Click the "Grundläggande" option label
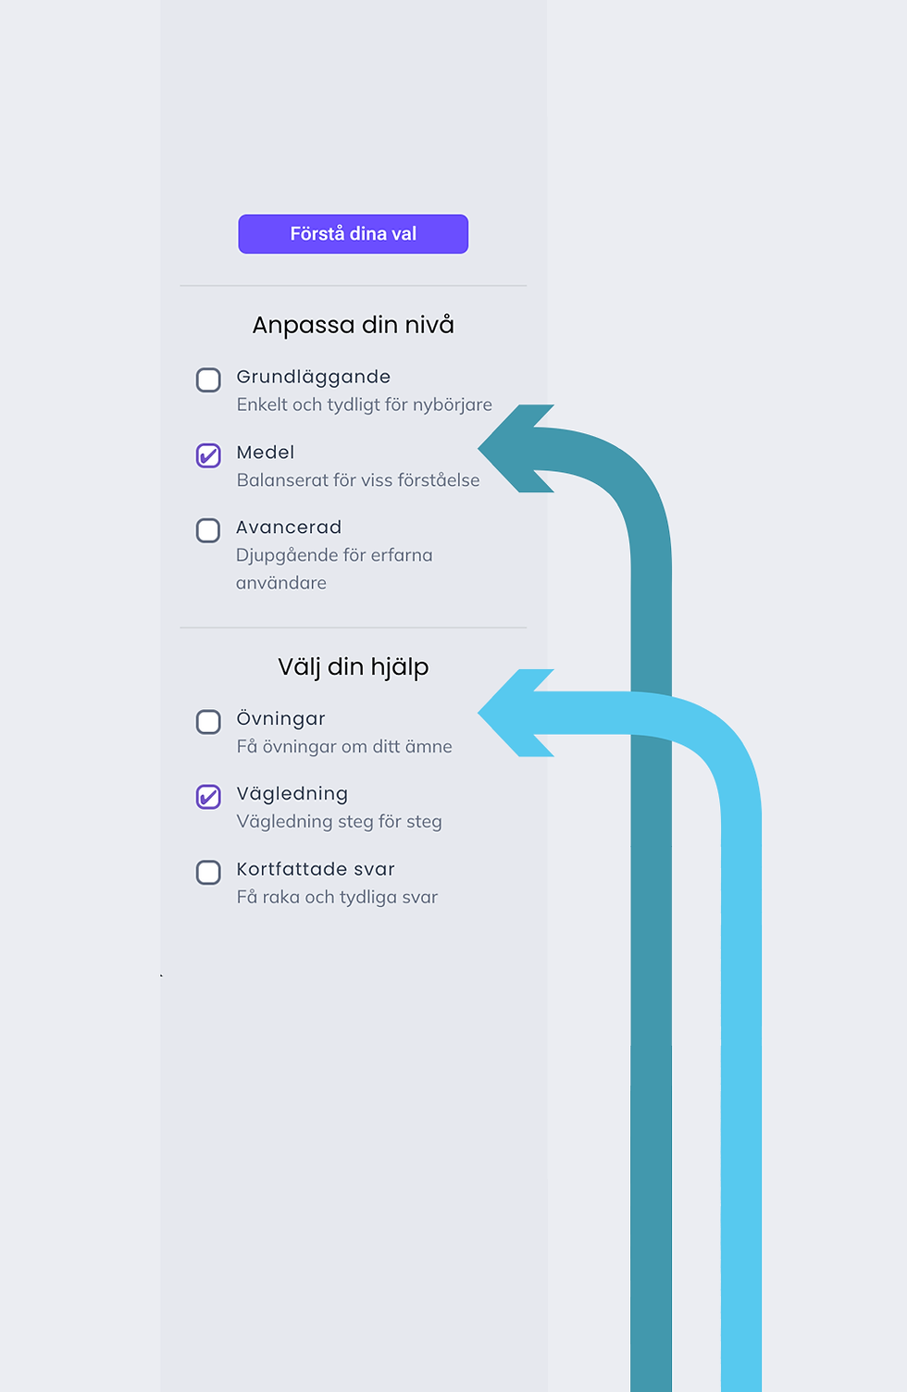Screen dimensions: 907x1392 point(313,377)
